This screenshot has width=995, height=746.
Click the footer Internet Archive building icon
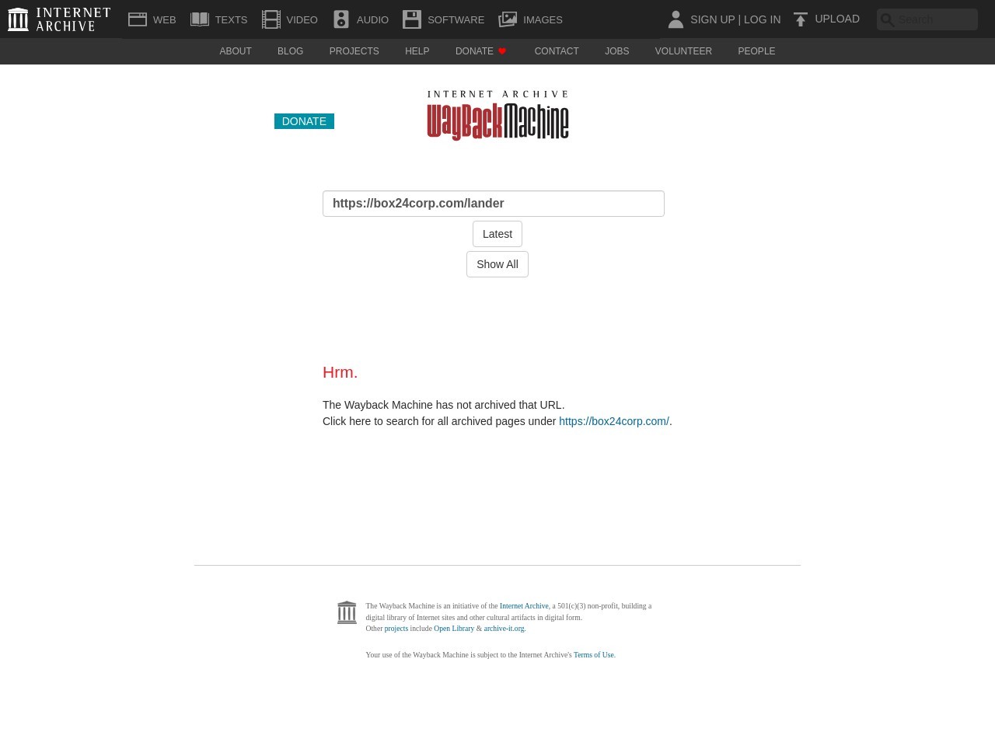point(347,612)
